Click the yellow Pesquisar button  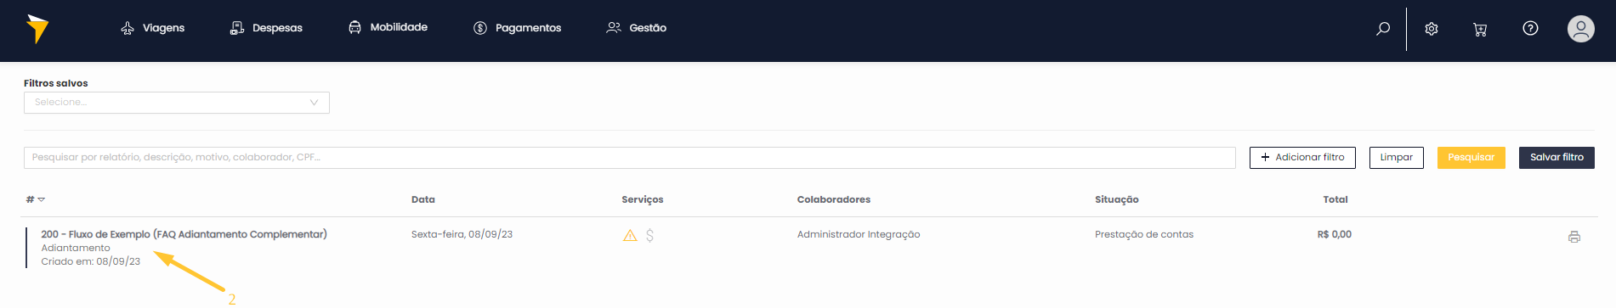[1471, 157]
